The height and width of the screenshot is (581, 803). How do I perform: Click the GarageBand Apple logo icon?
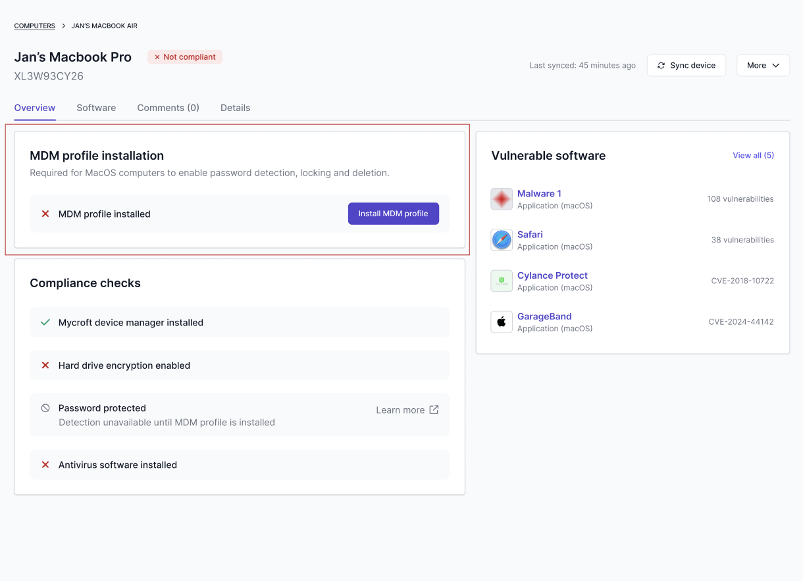502,322
